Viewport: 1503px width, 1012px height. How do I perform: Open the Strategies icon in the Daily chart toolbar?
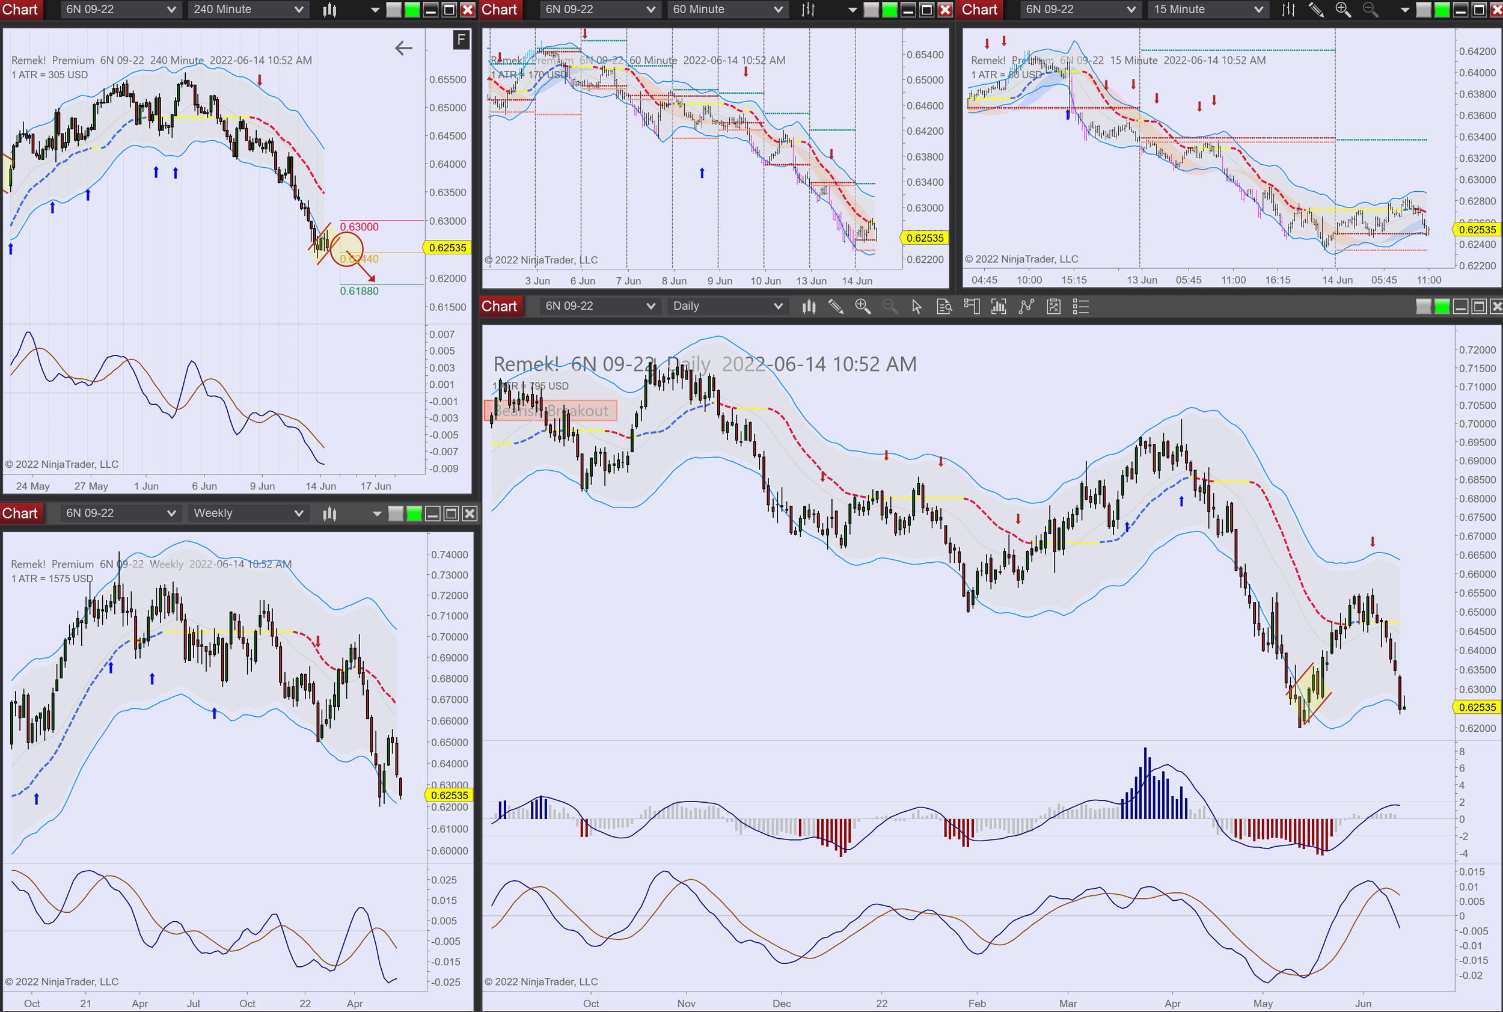pos(1054,307)
